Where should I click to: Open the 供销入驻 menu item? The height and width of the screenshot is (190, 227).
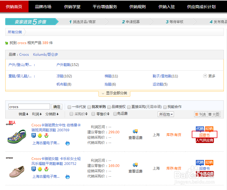pos(167,7)
